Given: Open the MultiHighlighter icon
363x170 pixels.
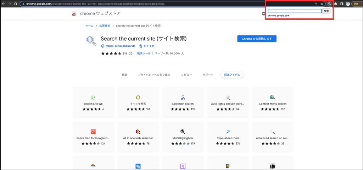Looking at the screenshot, I should click(183, 132).
